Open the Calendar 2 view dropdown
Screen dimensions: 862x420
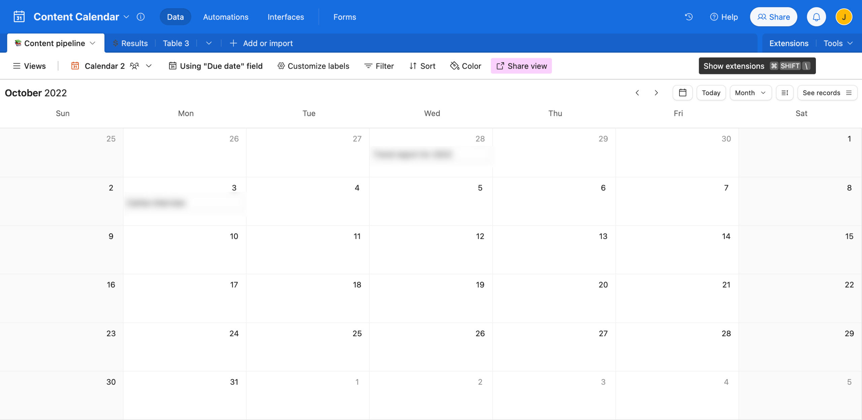(149, 66)
